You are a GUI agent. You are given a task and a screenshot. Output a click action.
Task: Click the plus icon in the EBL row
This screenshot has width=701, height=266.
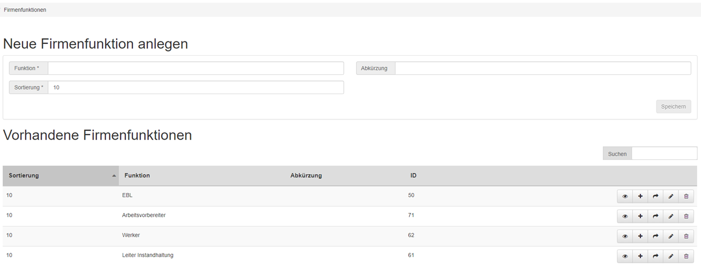click(640, 196)
